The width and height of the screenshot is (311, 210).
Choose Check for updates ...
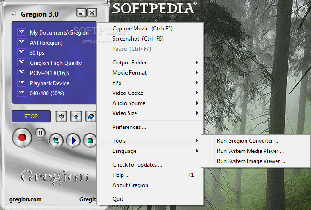[x=150, y=165]
